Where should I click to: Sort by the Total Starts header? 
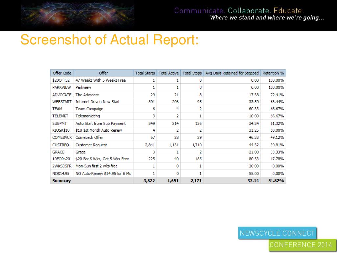tap(145, 73)
